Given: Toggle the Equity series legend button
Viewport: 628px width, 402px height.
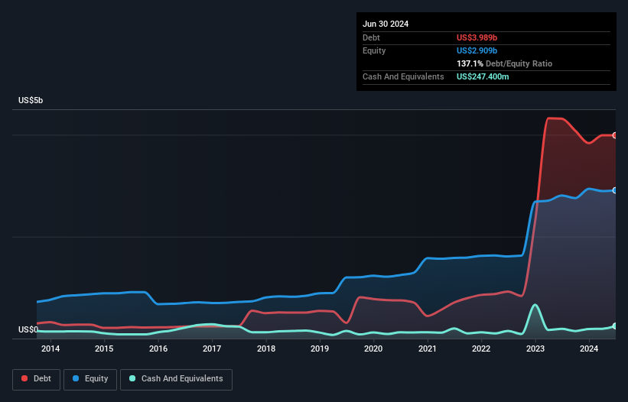Looking at the screenshot, I should (x=90, y=379).
